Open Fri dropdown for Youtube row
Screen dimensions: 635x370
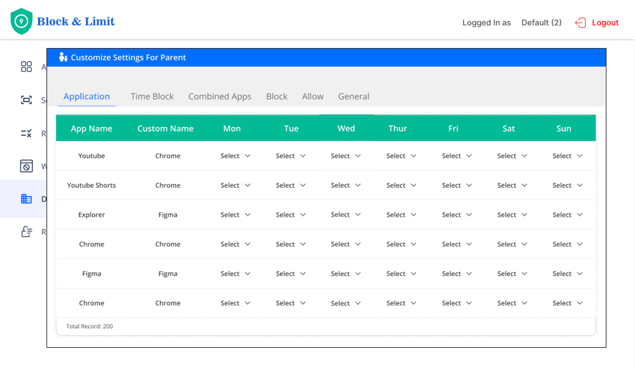point(457,156)
